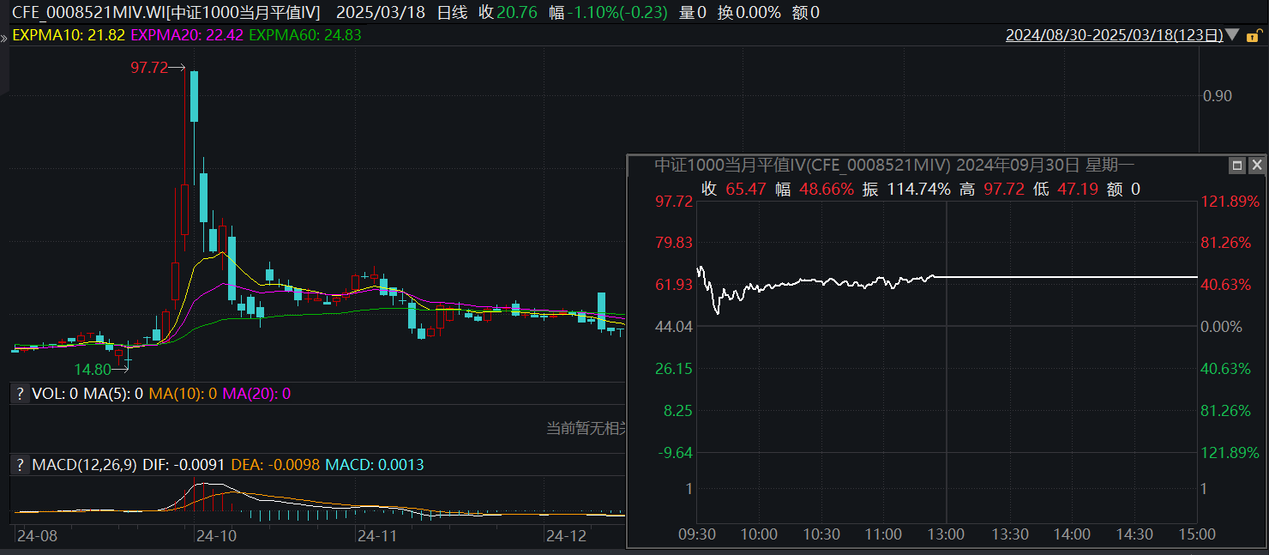Click the red 121.89% percent axis label
Screen dimensions: 1269x555
[x=1230, y=202]
